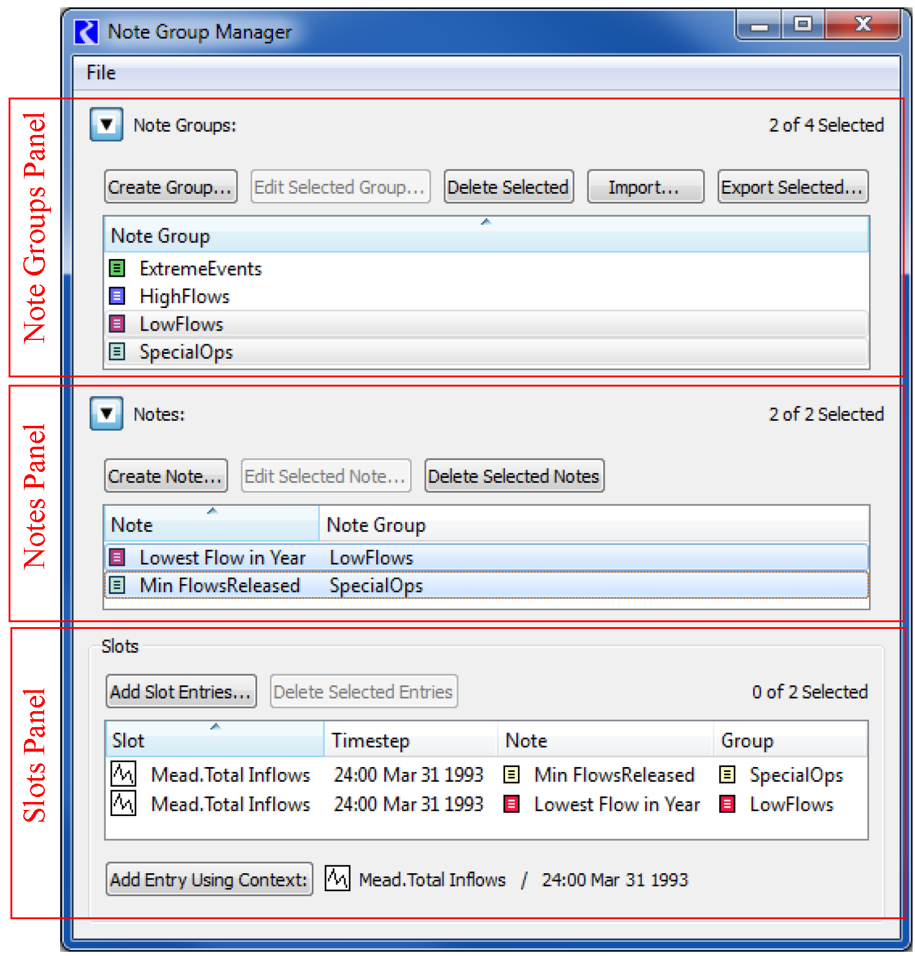Click the series slot icon beside Add Entry Using Context
This screenshot has width=915, height=956.
(x=337, y=879)
